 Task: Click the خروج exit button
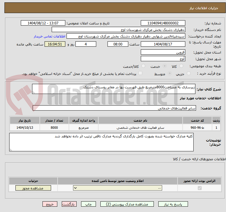[50, 204]
